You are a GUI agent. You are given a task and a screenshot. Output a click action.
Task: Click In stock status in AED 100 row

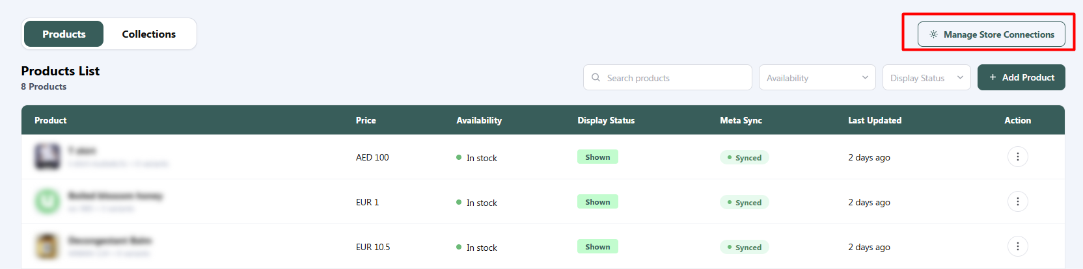click(476, 158)
